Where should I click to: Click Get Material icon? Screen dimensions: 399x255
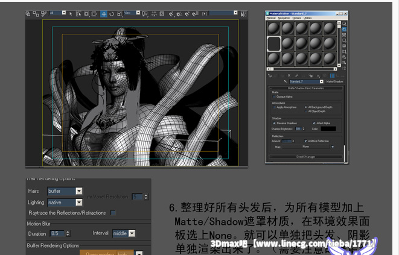270,75
